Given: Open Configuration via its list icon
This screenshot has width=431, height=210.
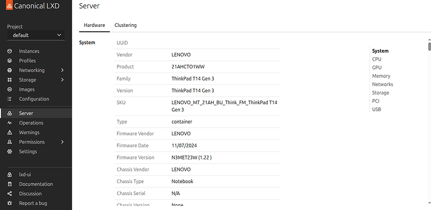Looking at the screenshot, I should click(x=10, y=99).
